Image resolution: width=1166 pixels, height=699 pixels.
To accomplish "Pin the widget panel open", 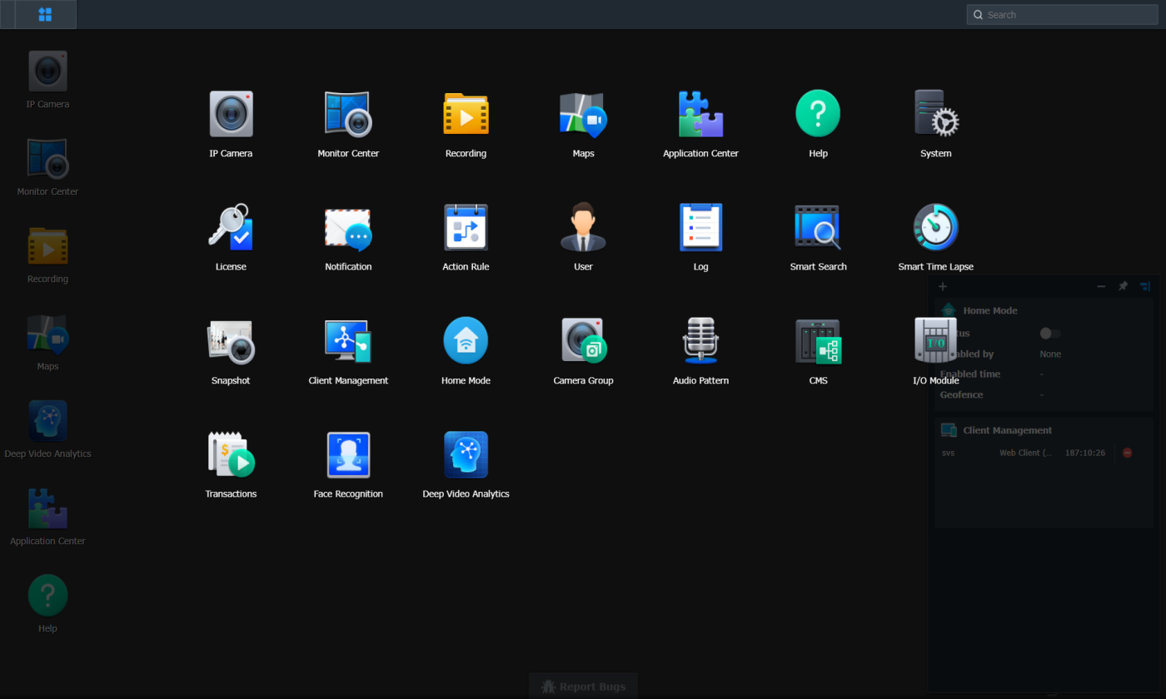I will [1123, 285].
